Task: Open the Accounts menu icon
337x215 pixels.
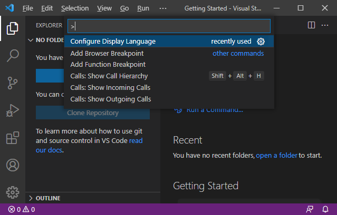Action: [12, 165]
